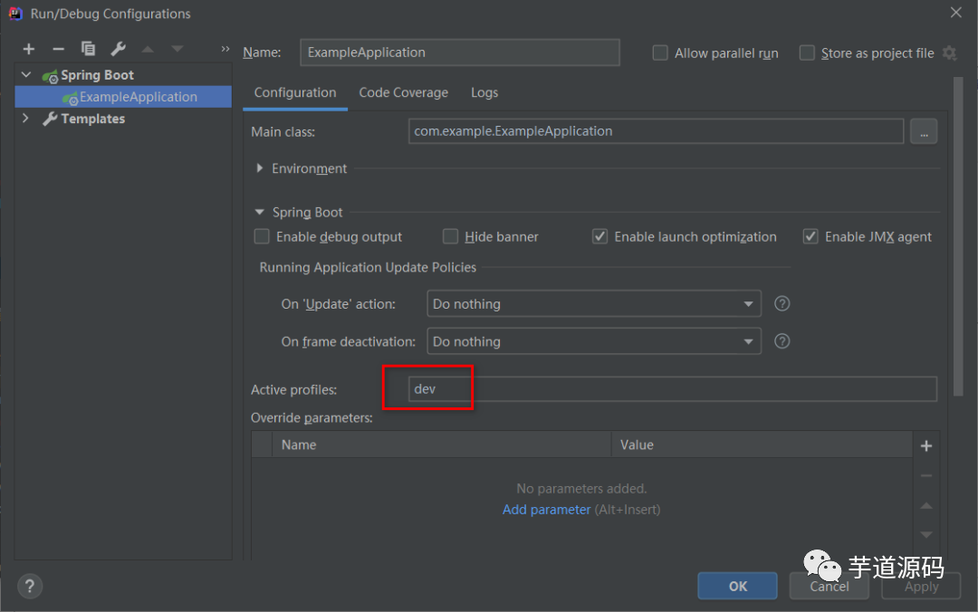Open Store as project file gear settings
978x612 pixels.
(x=949, y=53)
